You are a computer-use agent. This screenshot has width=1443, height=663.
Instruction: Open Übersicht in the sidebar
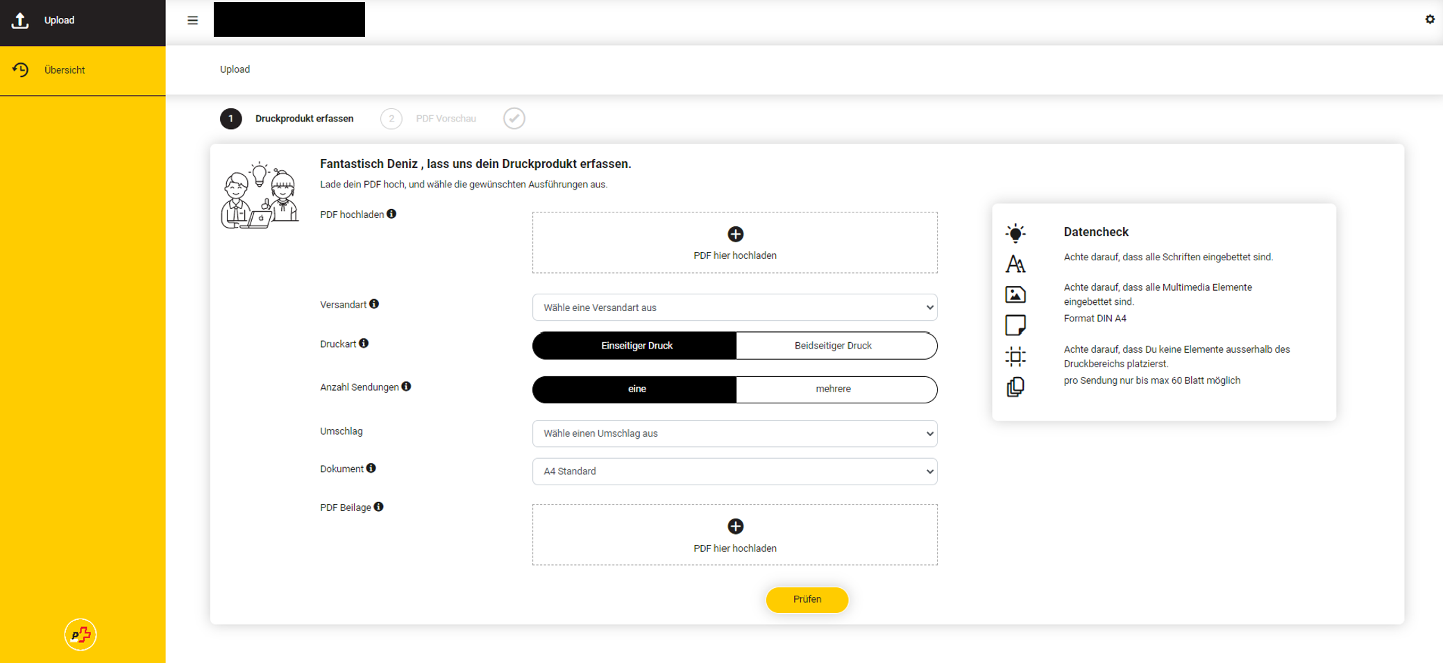[65, 70]
